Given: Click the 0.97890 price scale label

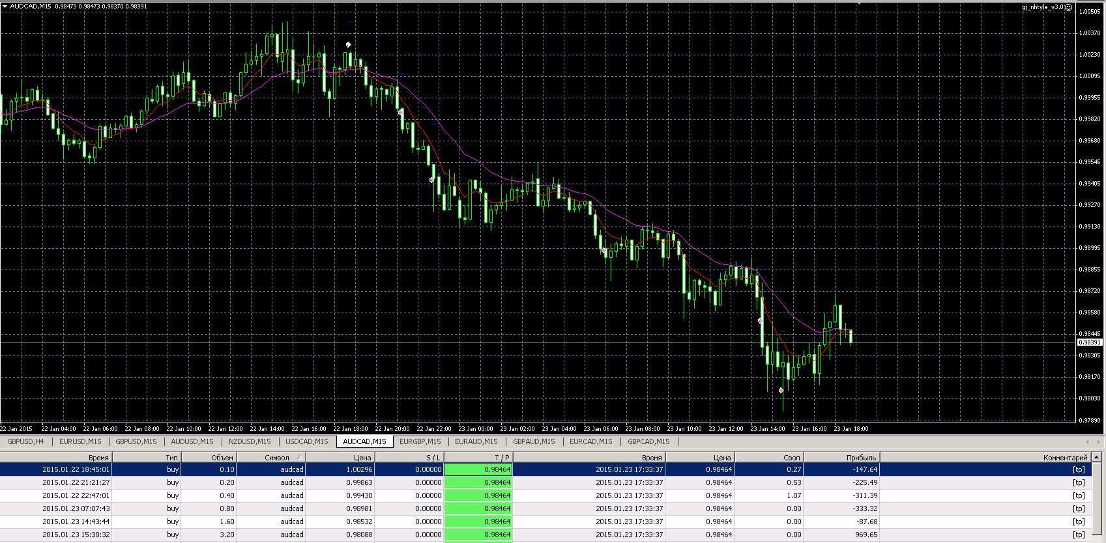Looking at the screenshot, I should (1089, 420).
